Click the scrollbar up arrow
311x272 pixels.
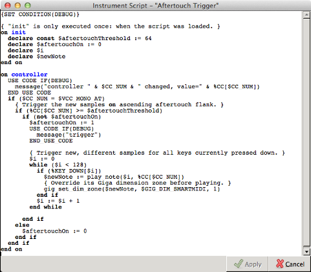pos(306,15)
